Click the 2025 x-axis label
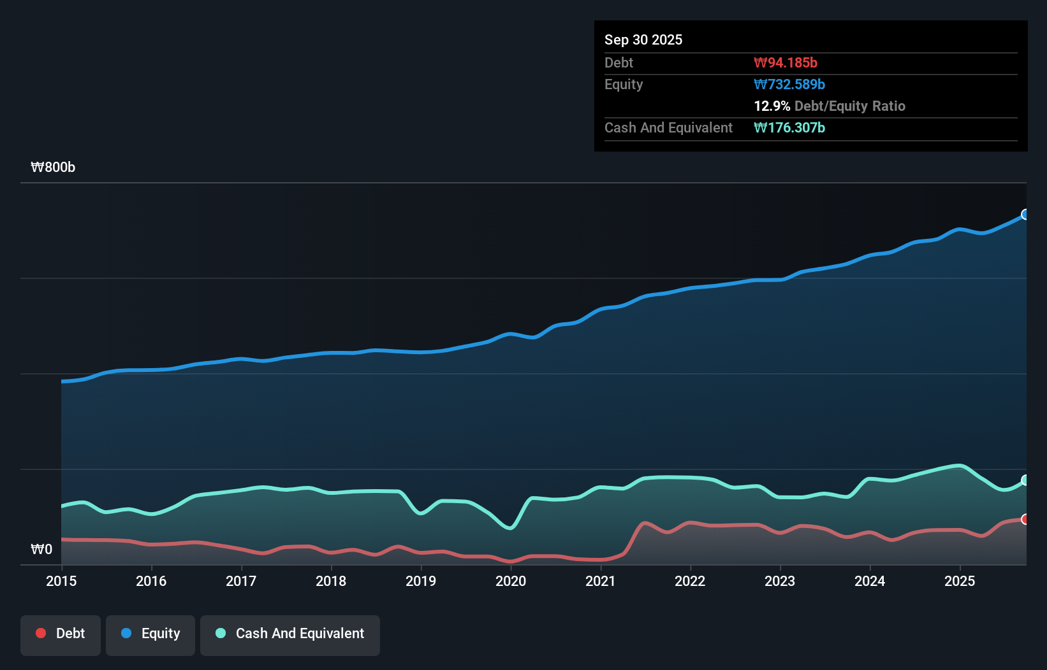The height and width of the screenshot is (670, 1047). coord(960,581)
